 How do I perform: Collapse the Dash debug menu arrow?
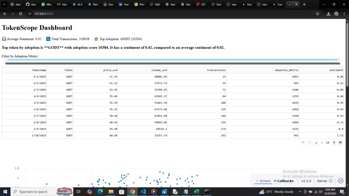341,181
